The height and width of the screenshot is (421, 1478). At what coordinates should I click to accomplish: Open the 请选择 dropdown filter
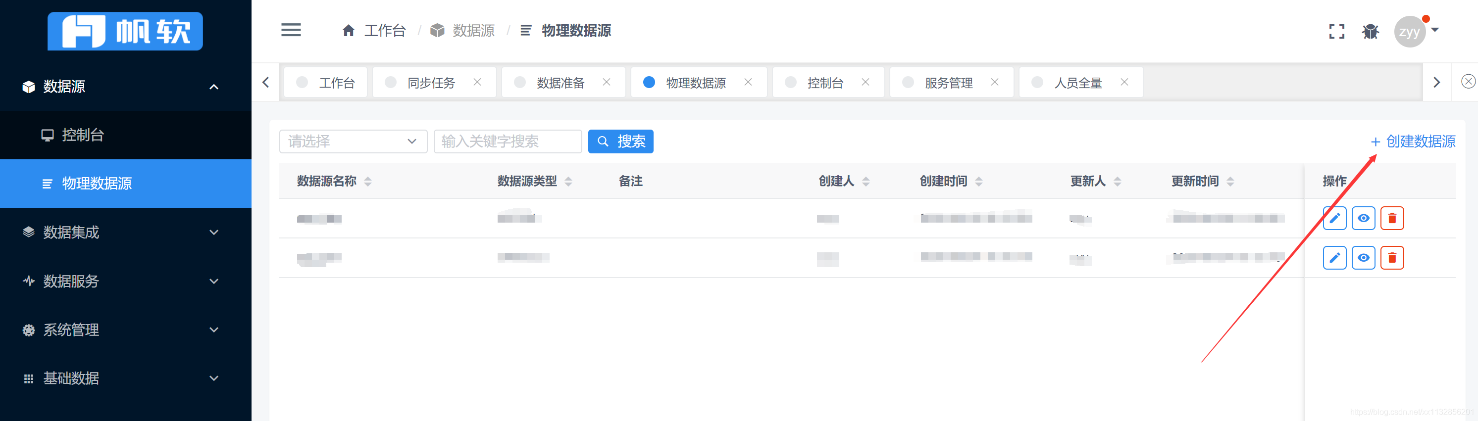tap(353, 141)
